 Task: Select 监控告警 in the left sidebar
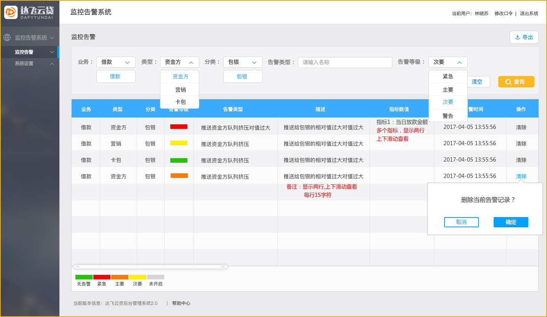[23, 51]
